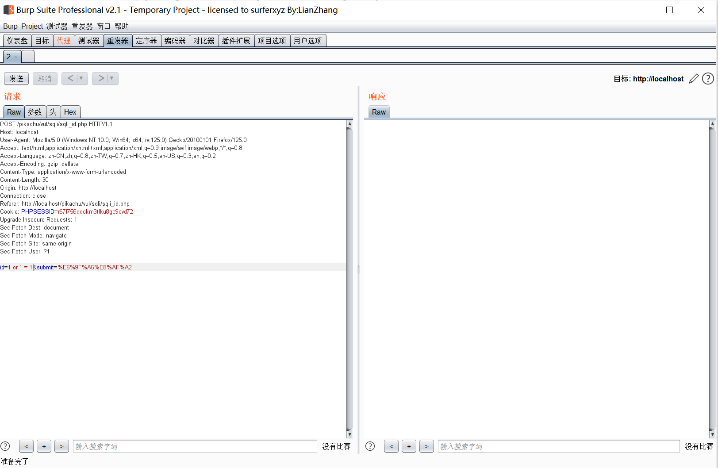Click the Host: localhost header line

click(x=19, y=132)
